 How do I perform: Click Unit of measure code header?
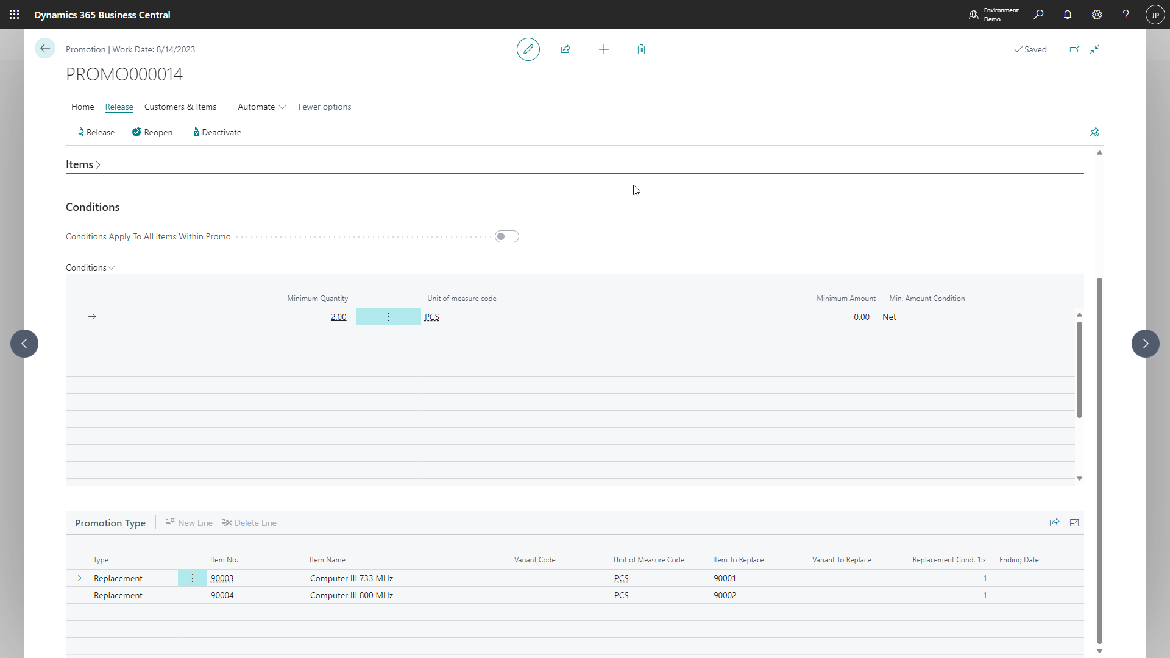(x=462, y=299)
